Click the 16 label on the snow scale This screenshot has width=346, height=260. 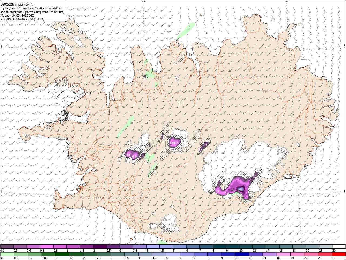tap(281, 251)
